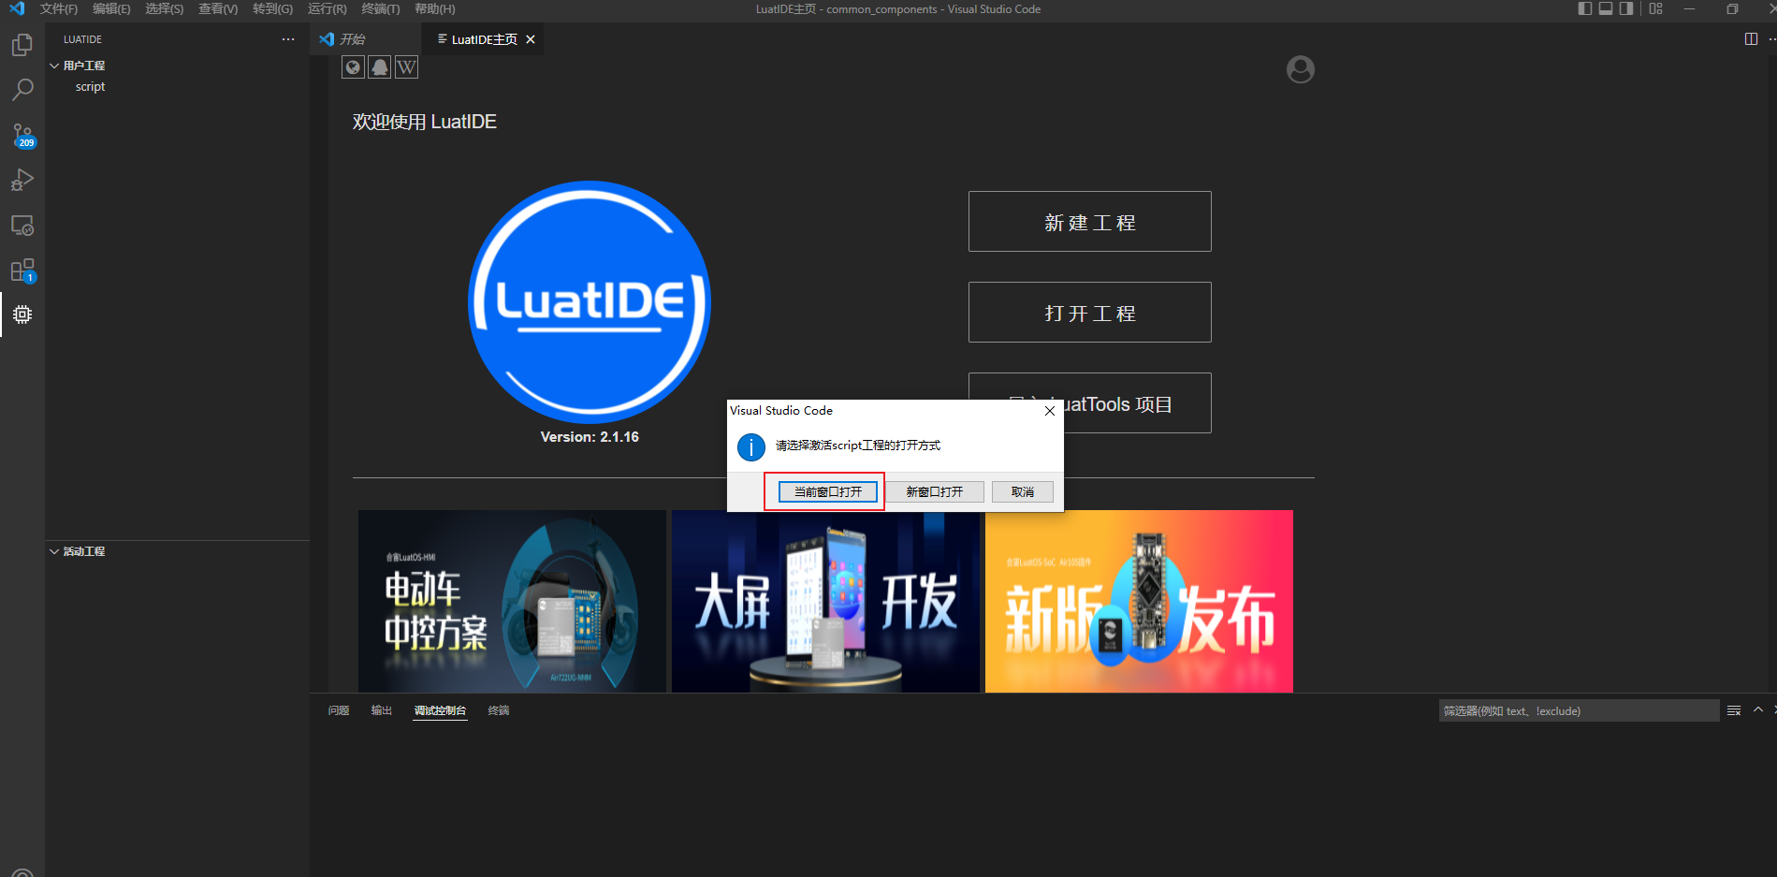Open the Search view in activity bar
The width and height of the screenshot is (1777, 877).
(22, 90)
